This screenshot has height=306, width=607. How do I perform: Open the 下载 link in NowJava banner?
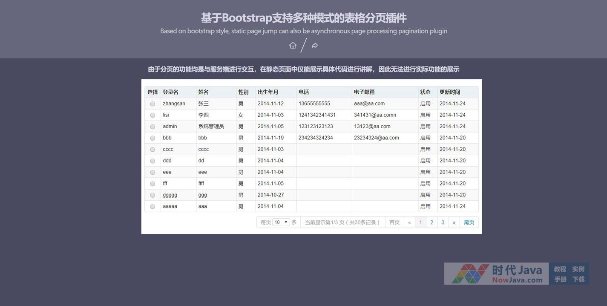pyautogui.click(x=578, y=279)
